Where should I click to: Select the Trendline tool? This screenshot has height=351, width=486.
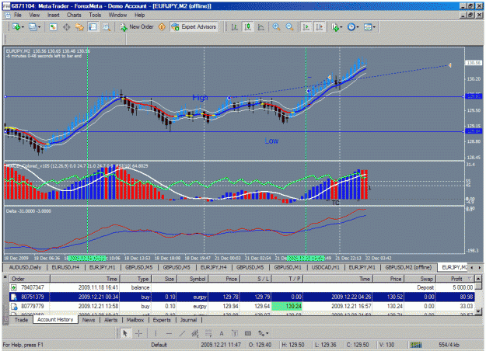point(182,334)
